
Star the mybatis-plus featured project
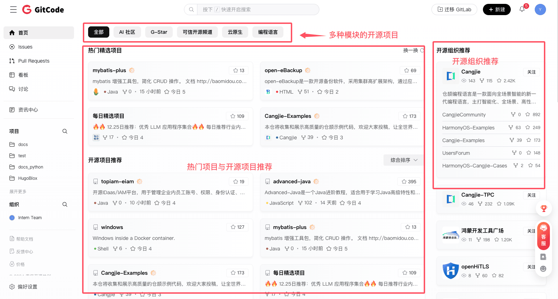click(x=239, y=70)
